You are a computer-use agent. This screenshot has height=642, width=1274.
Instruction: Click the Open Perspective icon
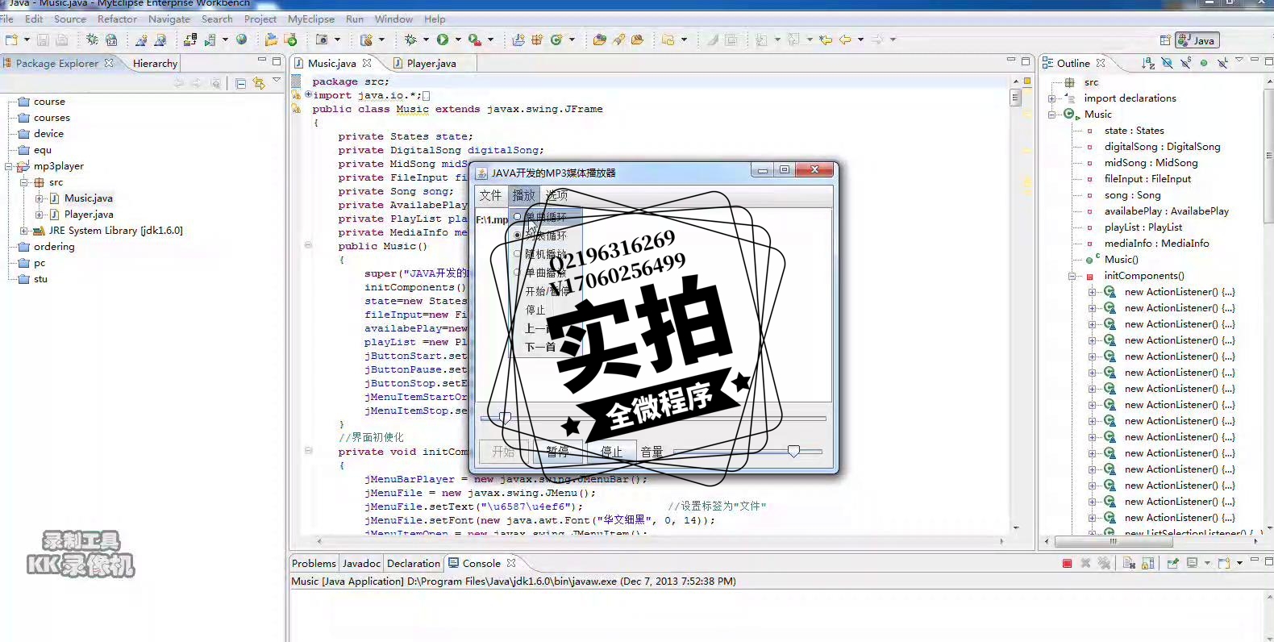click(x=1165, y=40)
